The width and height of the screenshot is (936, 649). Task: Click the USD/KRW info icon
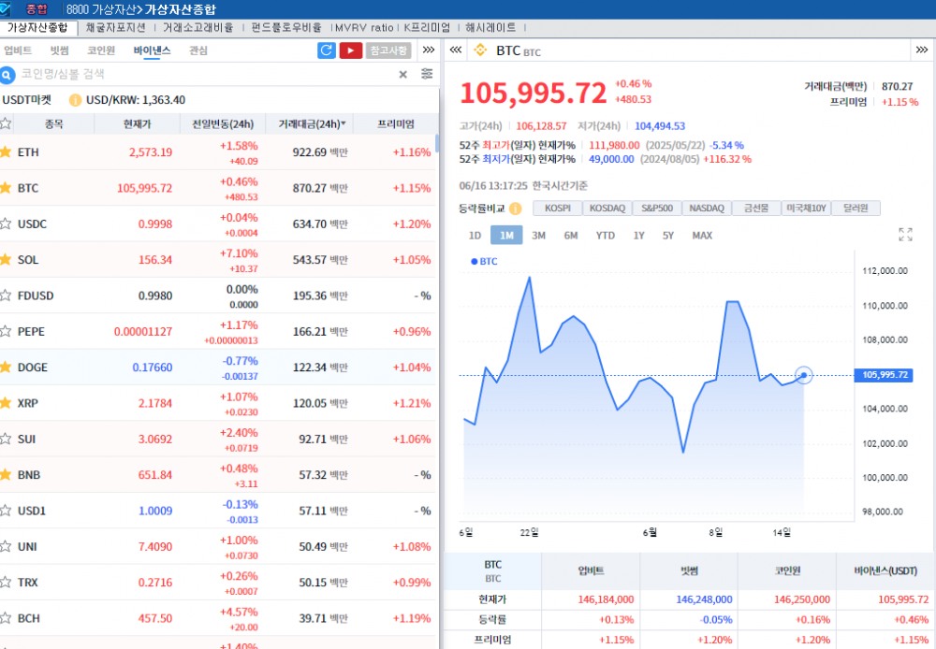click(x=75, y=100)
